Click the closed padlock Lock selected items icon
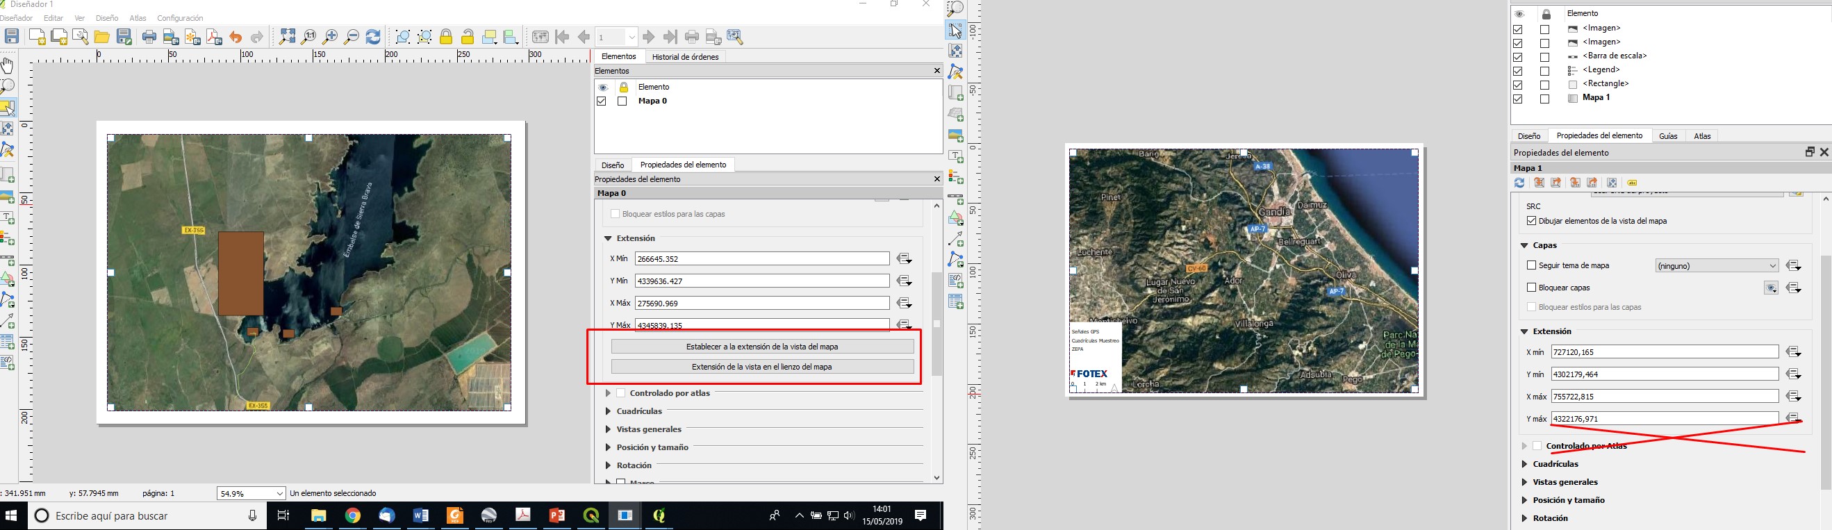Image resolution: width=1832 pixels, height=530 pixels. [x=447, y=37]
